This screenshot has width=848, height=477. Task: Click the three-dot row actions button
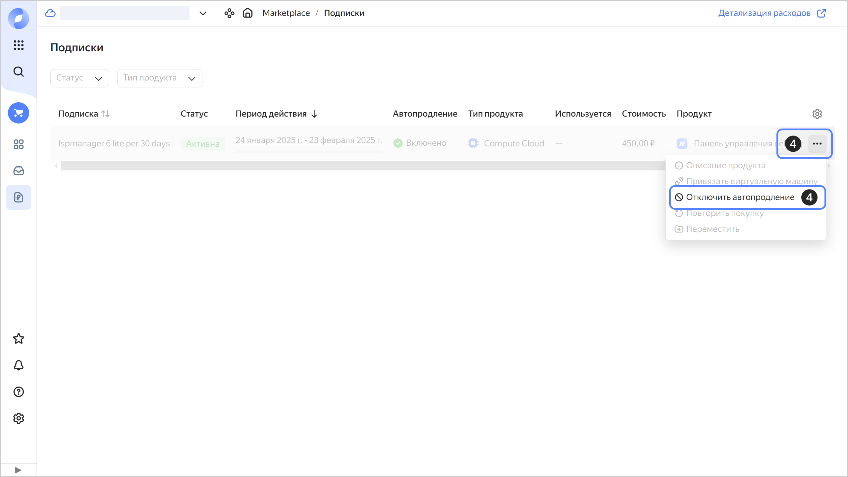pyautogui.click(x=817, y=144)
